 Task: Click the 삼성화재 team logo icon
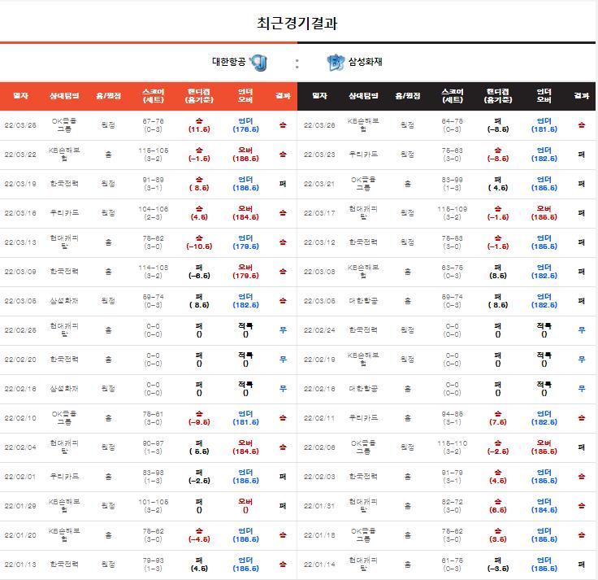tap(336, 63)
